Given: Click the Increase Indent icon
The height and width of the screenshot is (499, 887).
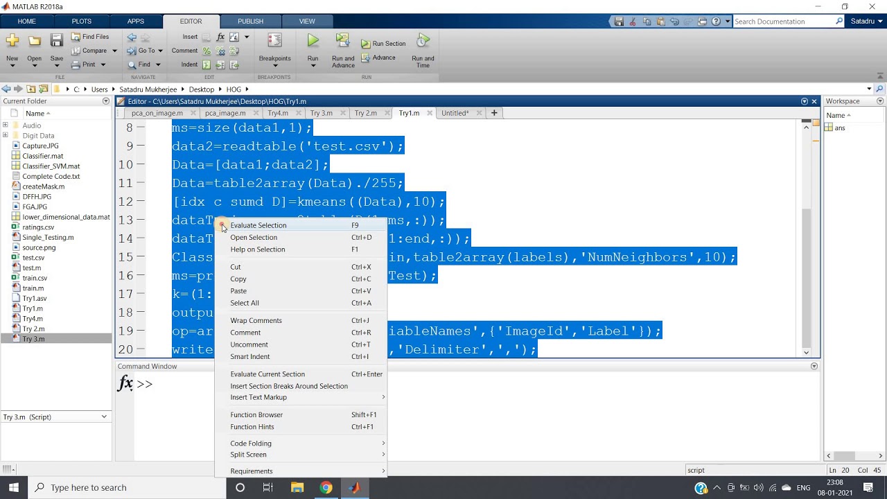Looking at the screenshot, I should pyautogui.click(x=220, y=64).
